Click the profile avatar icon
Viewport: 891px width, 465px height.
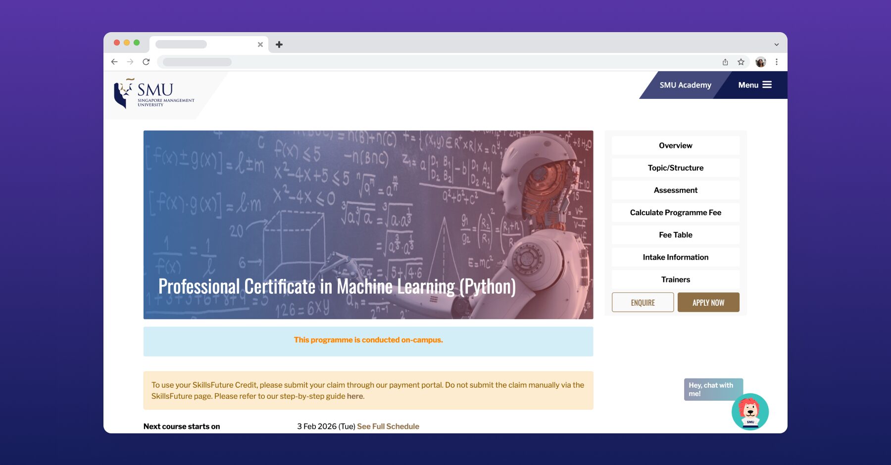[760, 62]
